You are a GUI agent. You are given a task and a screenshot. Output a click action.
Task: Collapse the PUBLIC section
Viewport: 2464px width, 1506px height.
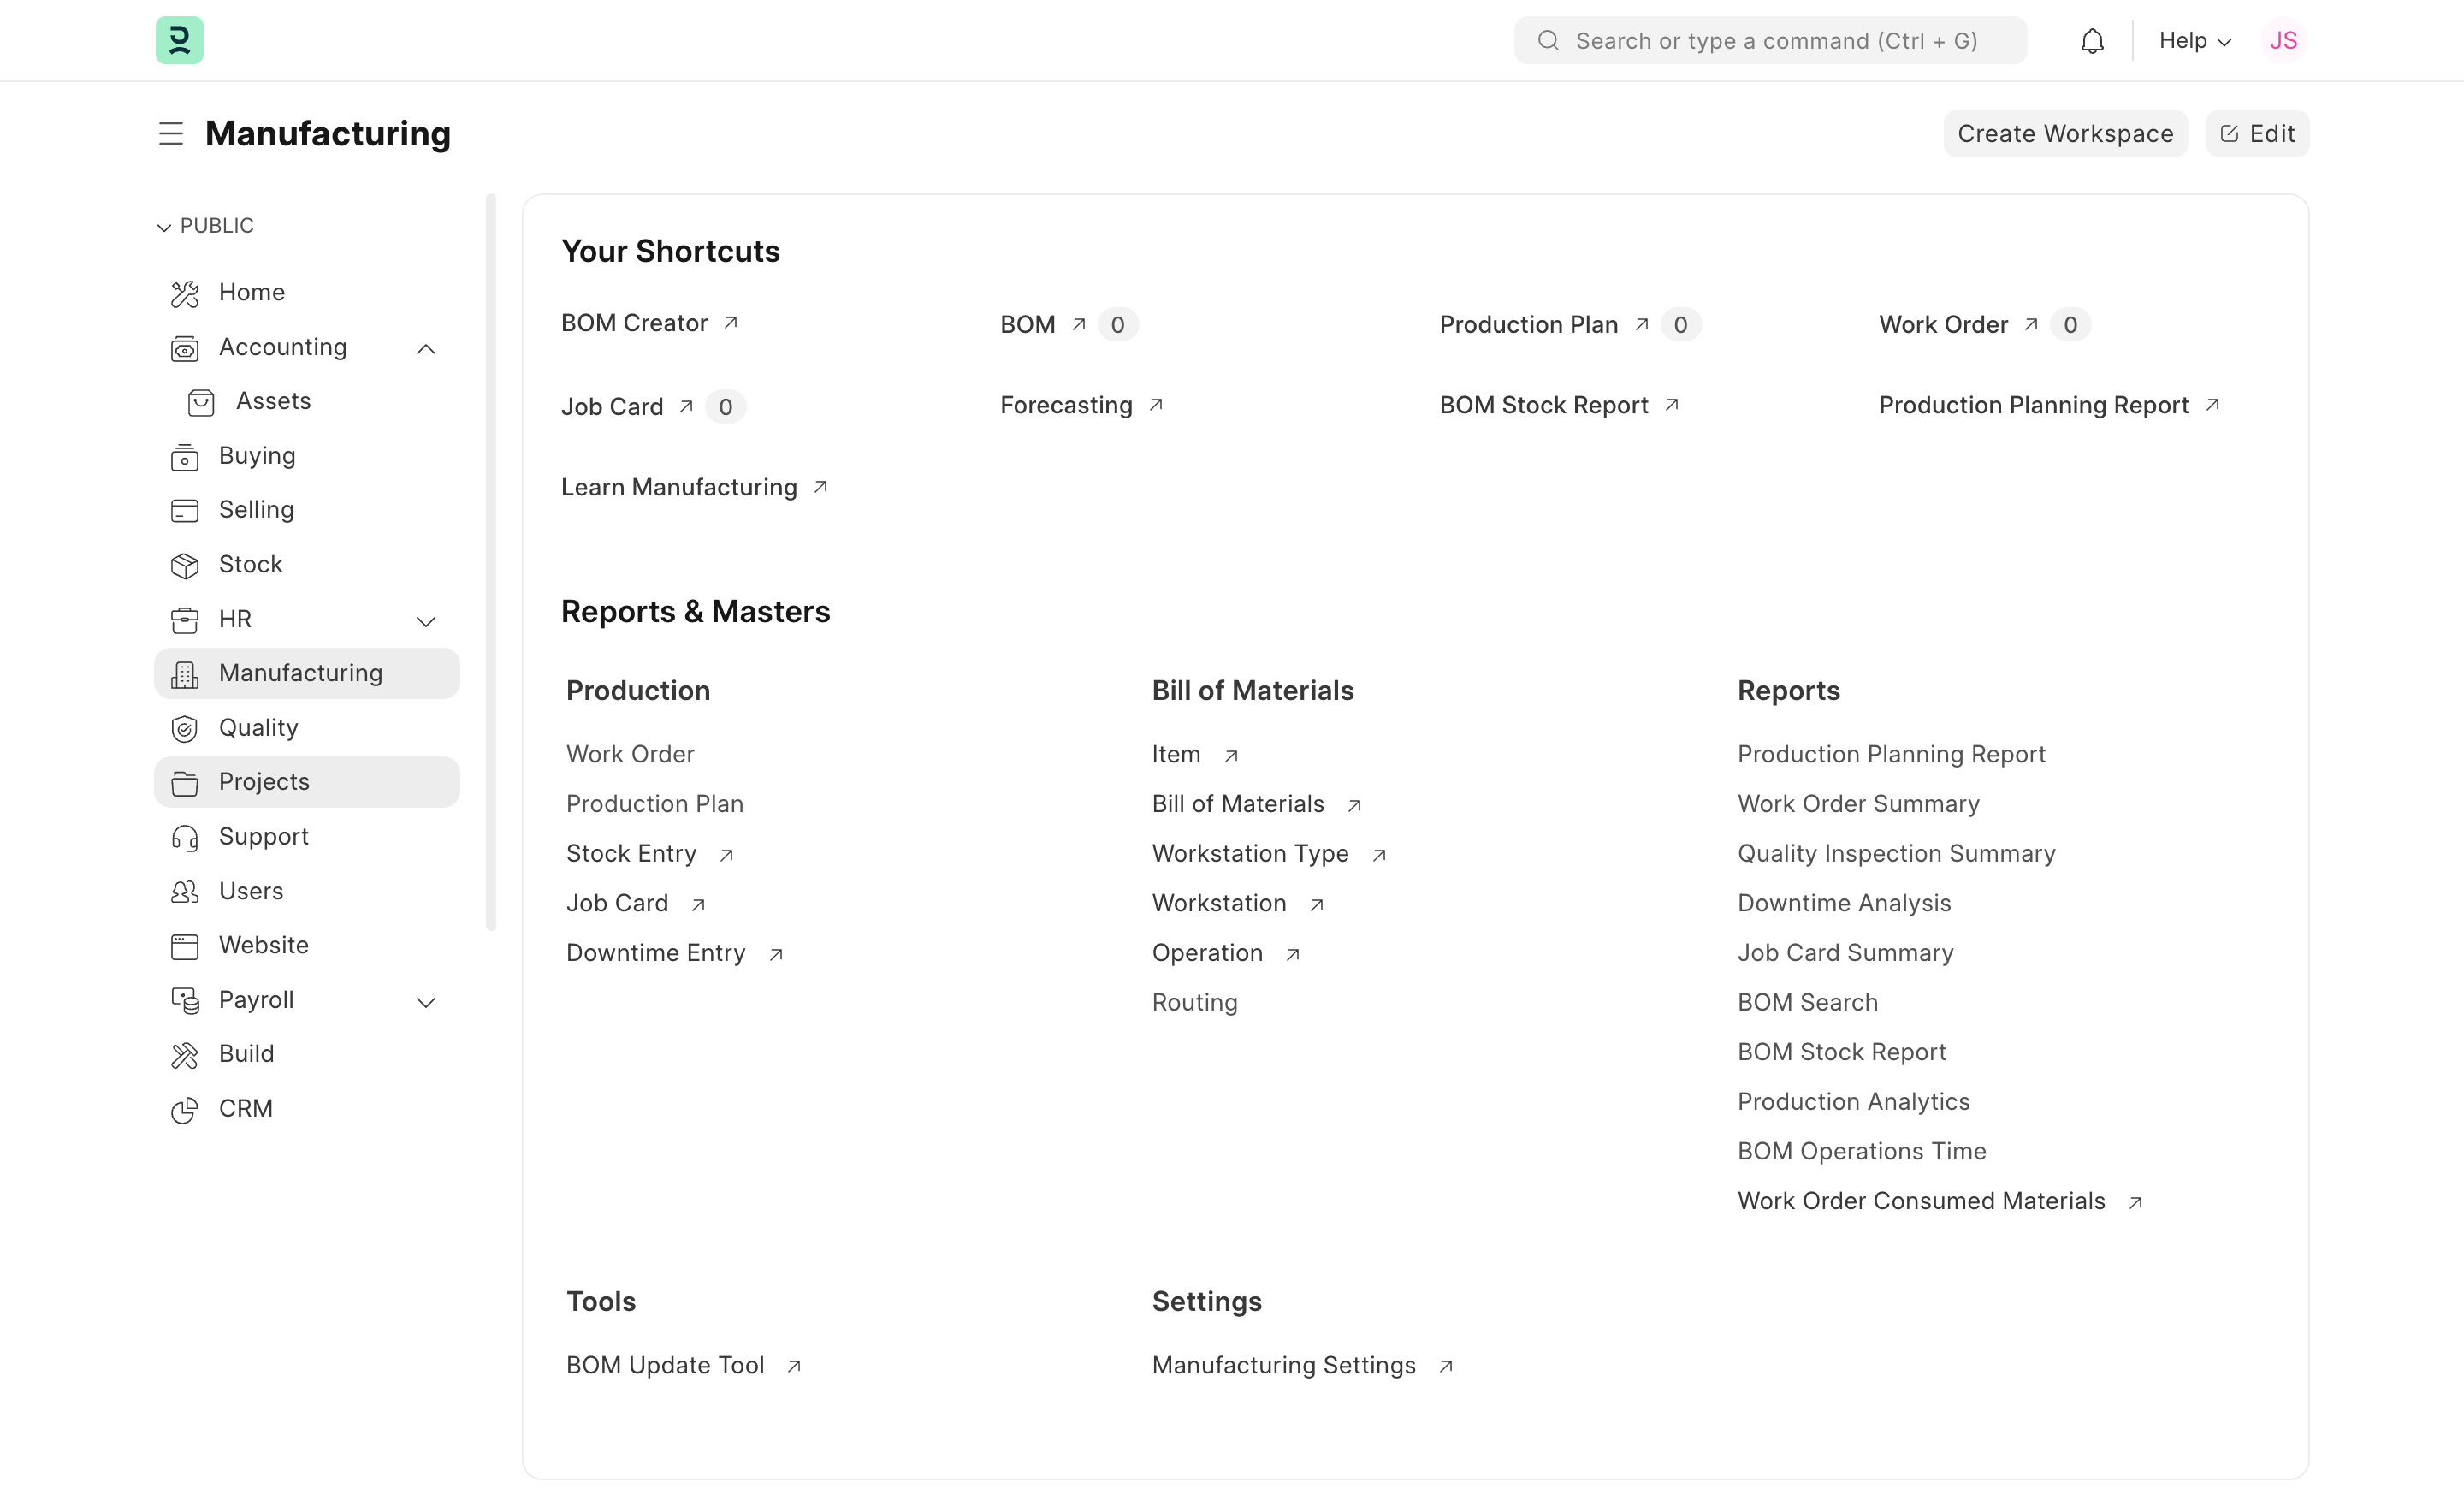[164, 226]
